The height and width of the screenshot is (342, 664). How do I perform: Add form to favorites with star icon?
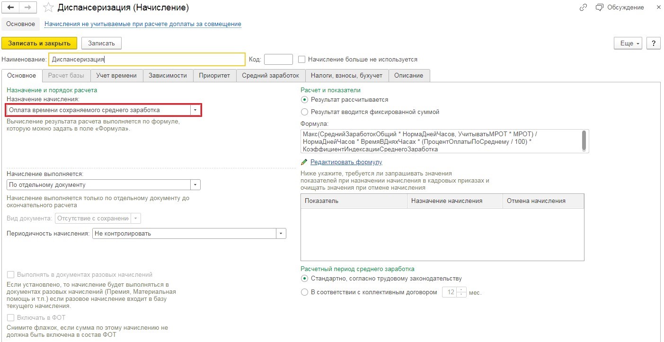point(48,8)
